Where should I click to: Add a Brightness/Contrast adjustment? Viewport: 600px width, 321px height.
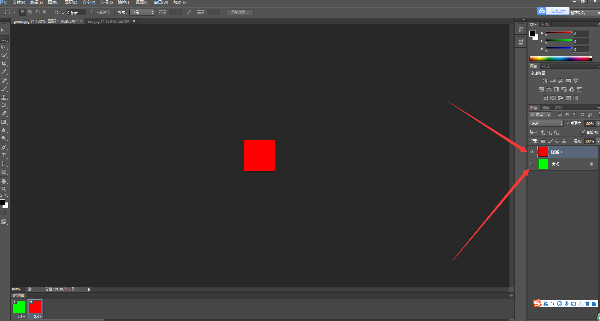545,81
